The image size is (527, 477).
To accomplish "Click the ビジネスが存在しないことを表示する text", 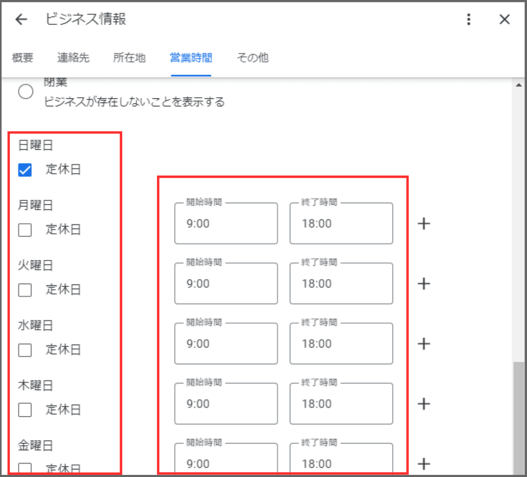I will [135, 102].
